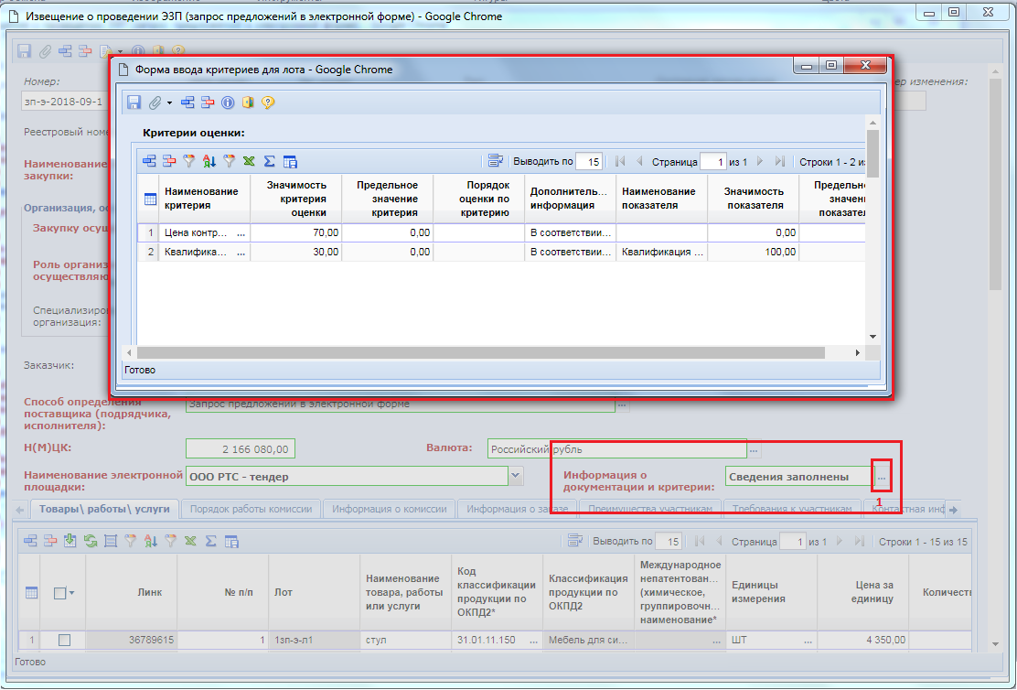The width and height of the screenshot is (1017, 690).
Task: Click 'Квалификация ...' indicator name cell
Action: [x=661, y=252]
